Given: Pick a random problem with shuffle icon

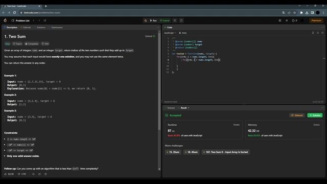Looking at the screenshot, I should (x=45, y=20).
